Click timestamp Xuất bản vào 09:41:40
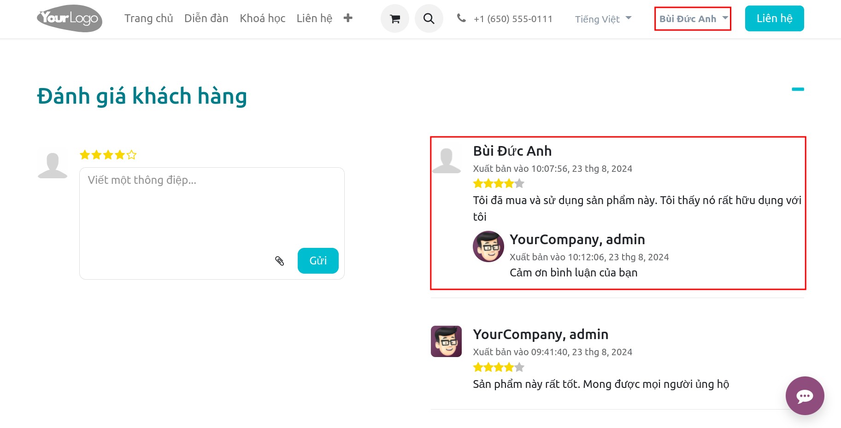 click(553, 352)
